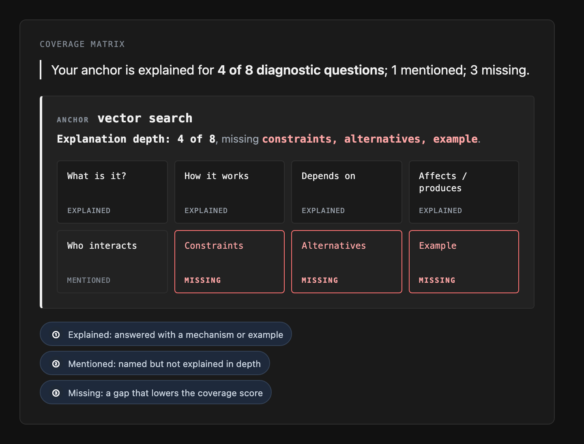Select the 'Affects / produces' card
Image resolution: width=584 pixels, height=444 pixels.
(464, 192)
